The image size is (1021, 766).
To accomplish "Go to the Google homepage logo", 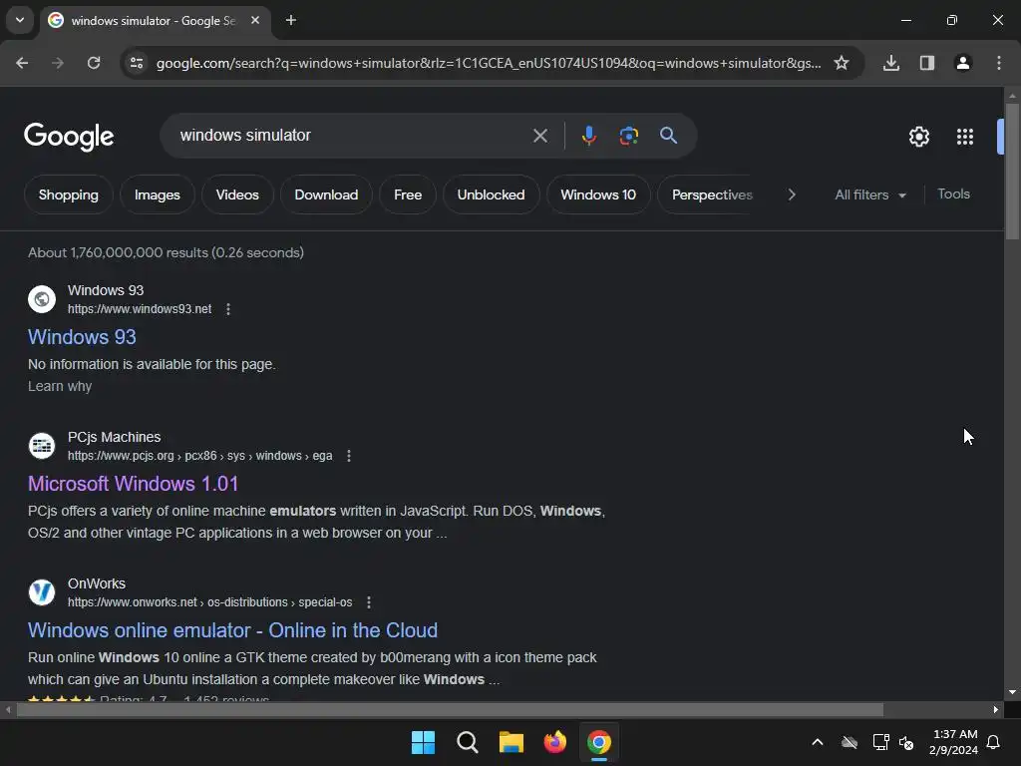I will click(x=69, y=136).
